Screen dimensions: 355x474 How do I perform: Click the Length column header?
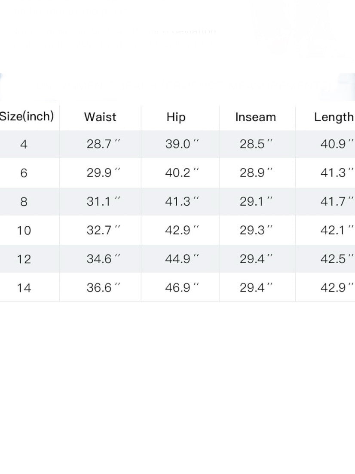click(334, 117)
